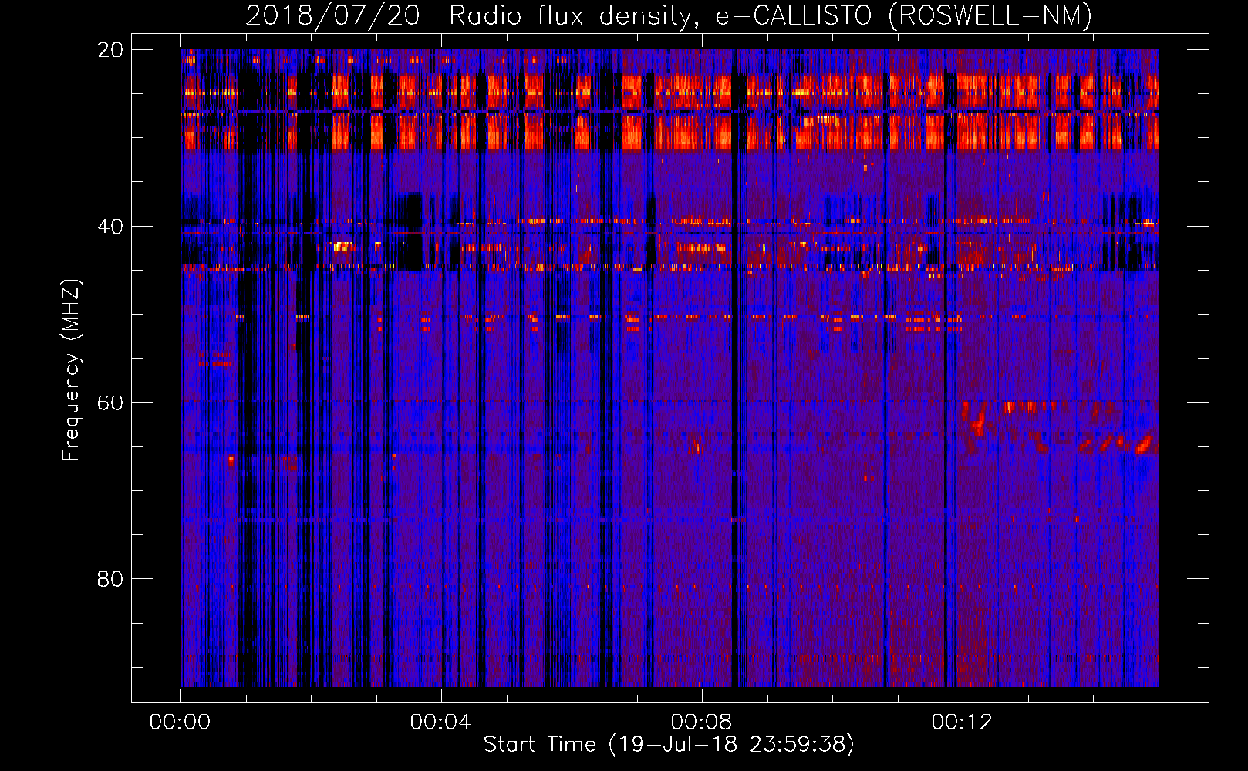
Task: Click the 20 MHz frequency tick label
Action: [110, 50]
